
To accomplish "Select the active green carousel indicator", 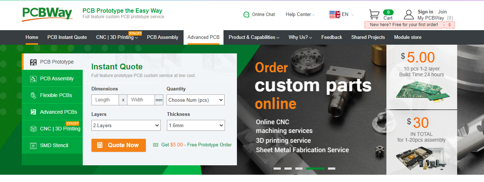I will click(x=315, y=169).
